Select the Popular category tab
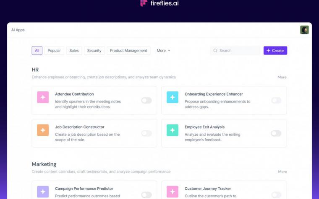This screenshot has height=199, width=319. tap(54, 51)
